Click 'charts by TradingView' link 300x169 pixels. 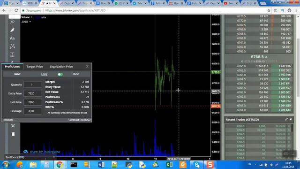click(x=45, y=152)
